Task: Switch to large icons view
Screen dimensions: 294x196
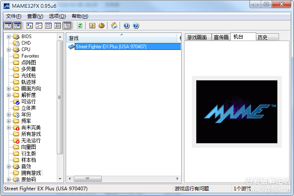Action: click(30, 26)
